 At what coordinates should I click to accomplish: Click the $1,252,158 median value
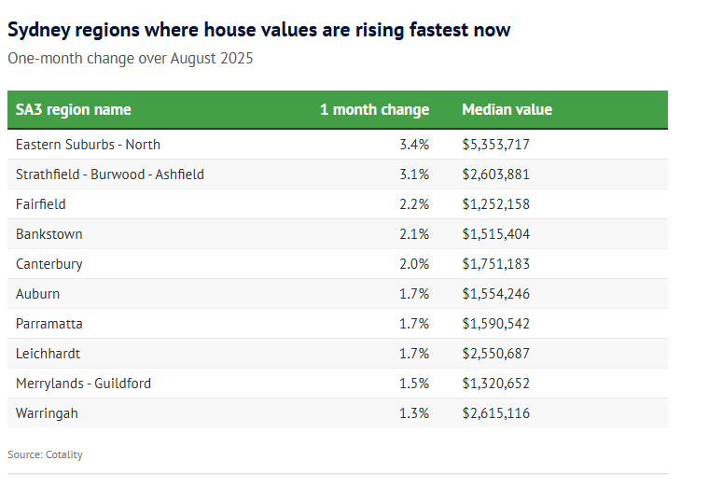tap(495, 204)
